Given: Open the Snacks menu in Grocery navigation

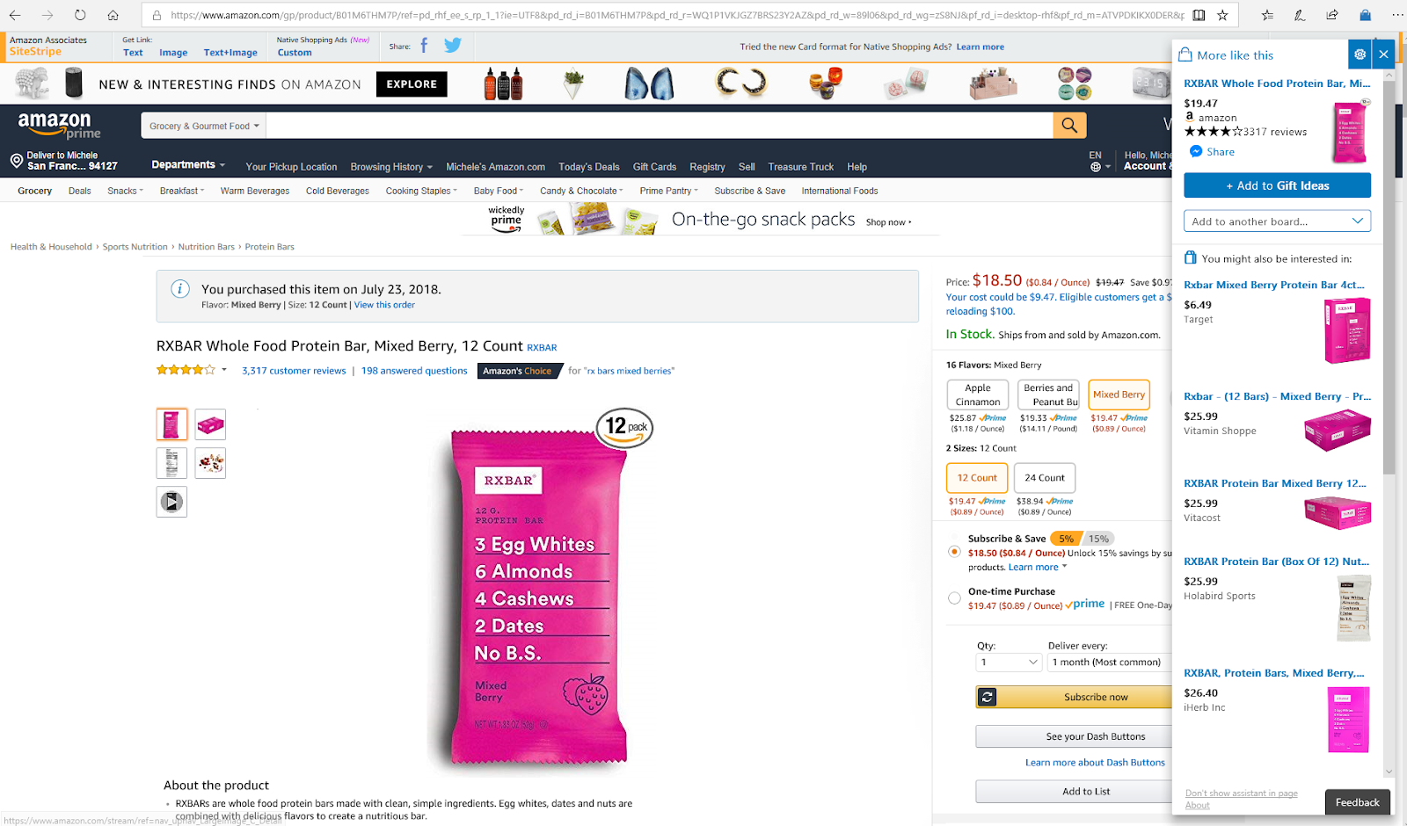Looking at the screenshot, I should pyautogui.click(x=125, y=191).
